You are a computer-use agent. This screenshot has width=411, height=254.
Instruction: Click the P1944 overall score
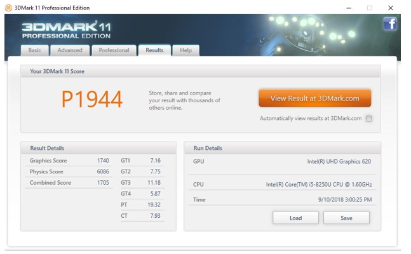pyautogui.click(x=92, y=99)
